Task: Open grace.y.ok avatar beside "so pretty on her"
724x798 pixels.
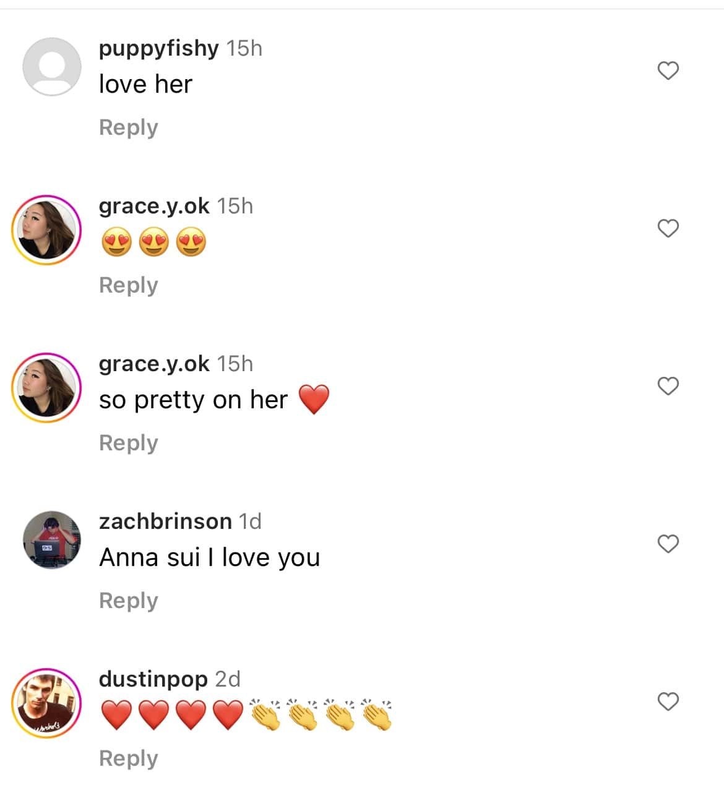Action: click(47, 388)
